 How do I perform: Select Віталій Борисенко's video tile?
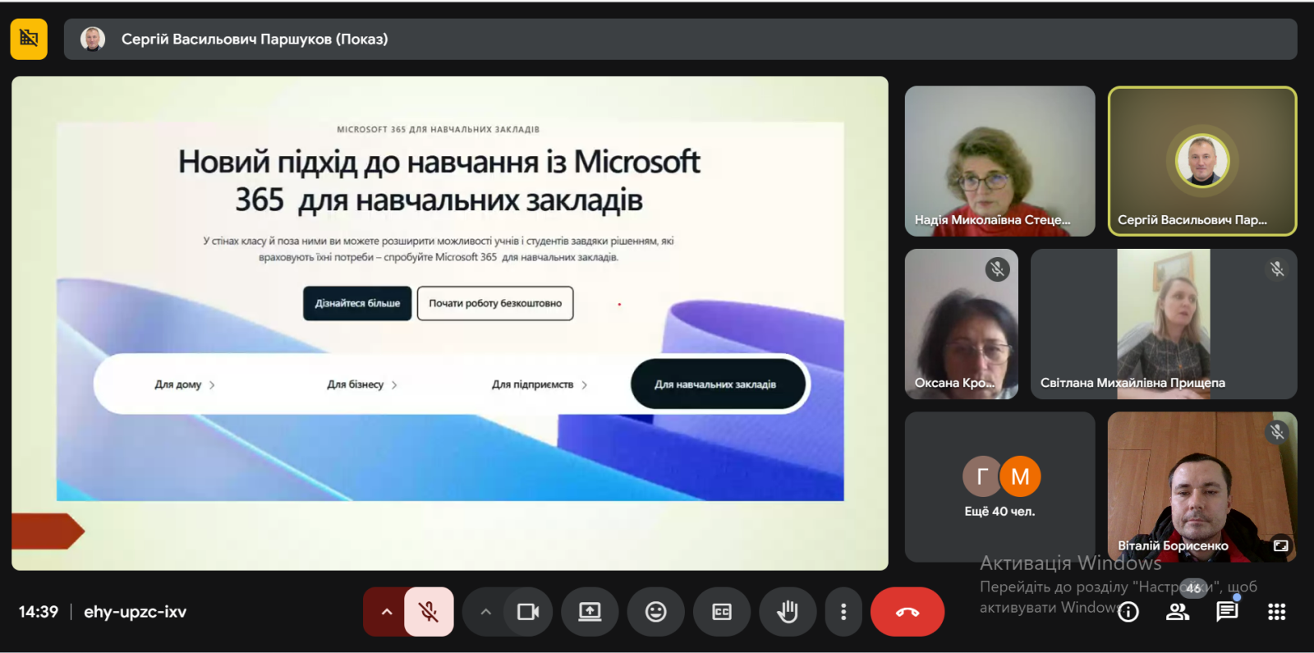click(1201, 486)
